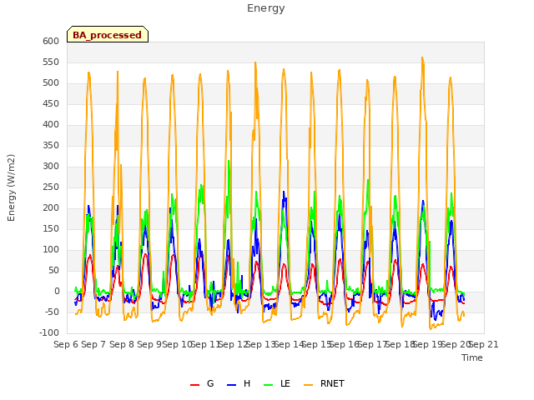The image size is (534, 400).
Task: Click the -50 y-axis tick label
Action: pos(53,312)
